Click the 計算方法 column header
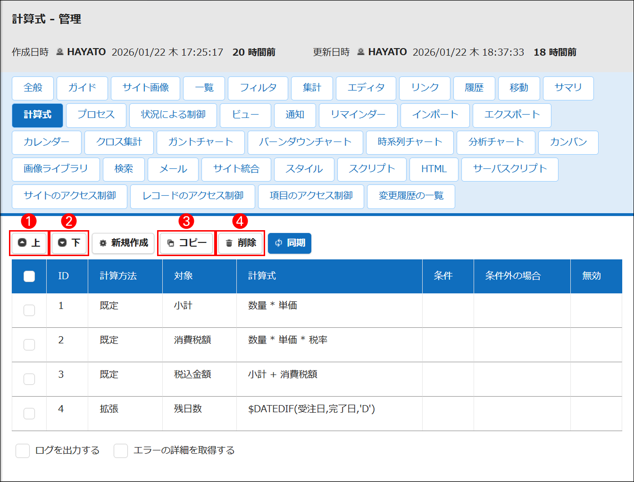Viewport: 634px width, 482px height. click(x=125, y=276)
